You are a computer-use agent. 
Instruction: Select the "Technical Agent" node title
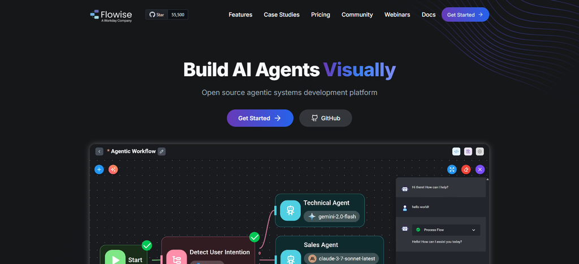point(326,203)
